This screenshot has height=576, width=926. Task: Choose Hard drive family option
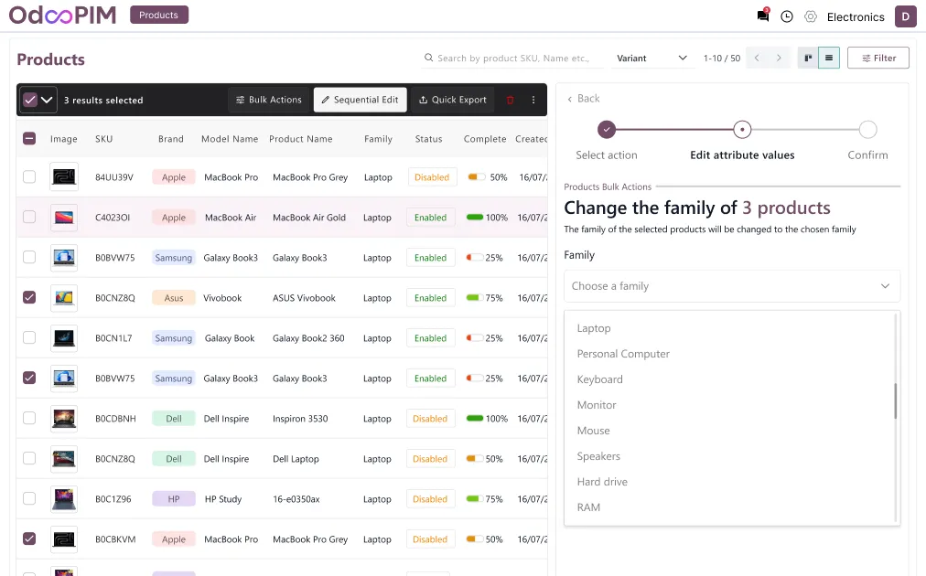point(602,482)
